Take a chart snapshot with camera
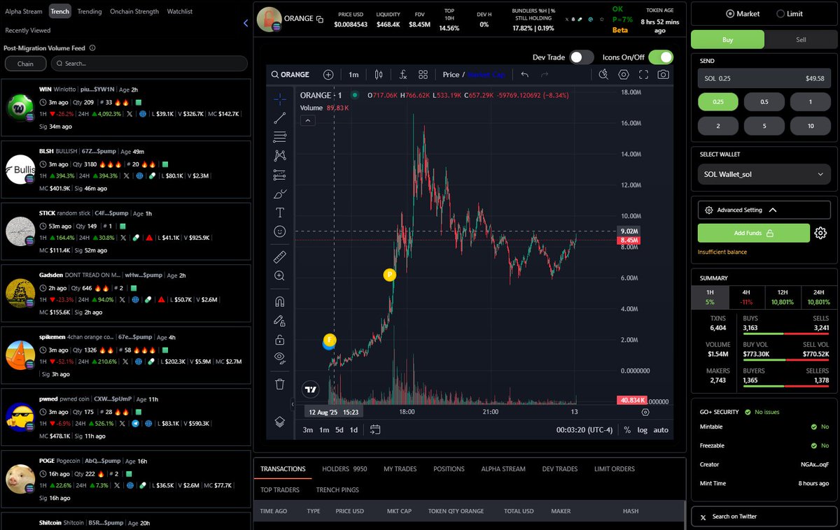Screen dimensions: 840x530 coord(663,74)
